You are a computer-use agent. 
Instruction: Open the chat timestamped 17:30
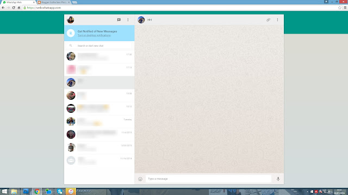pos(100,56)
